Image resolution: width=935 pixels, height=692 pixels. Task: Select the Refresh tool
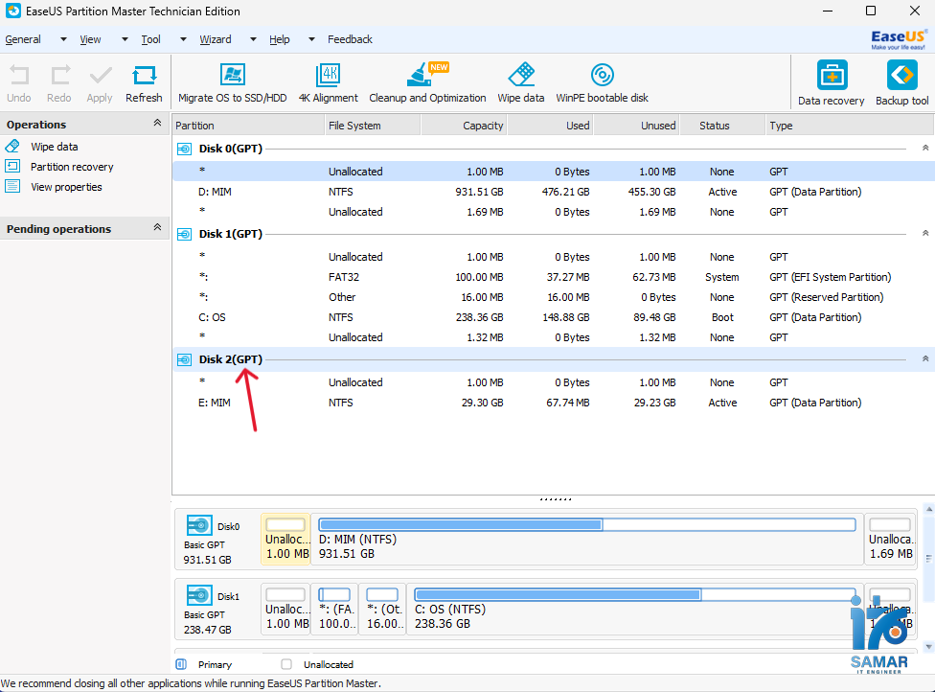144,82
